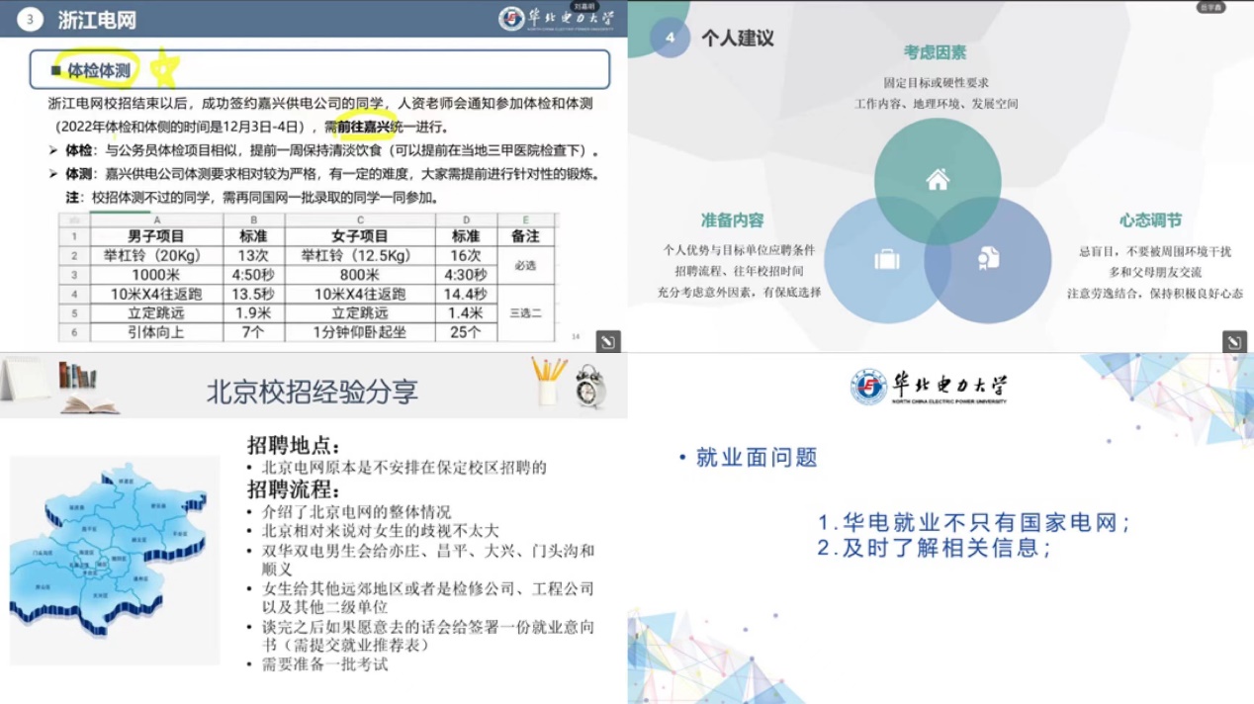Click the pencil cup icon on the 北京校招 slide
The height and width of the screenshot is (704, 1254).
coord(549,382)
